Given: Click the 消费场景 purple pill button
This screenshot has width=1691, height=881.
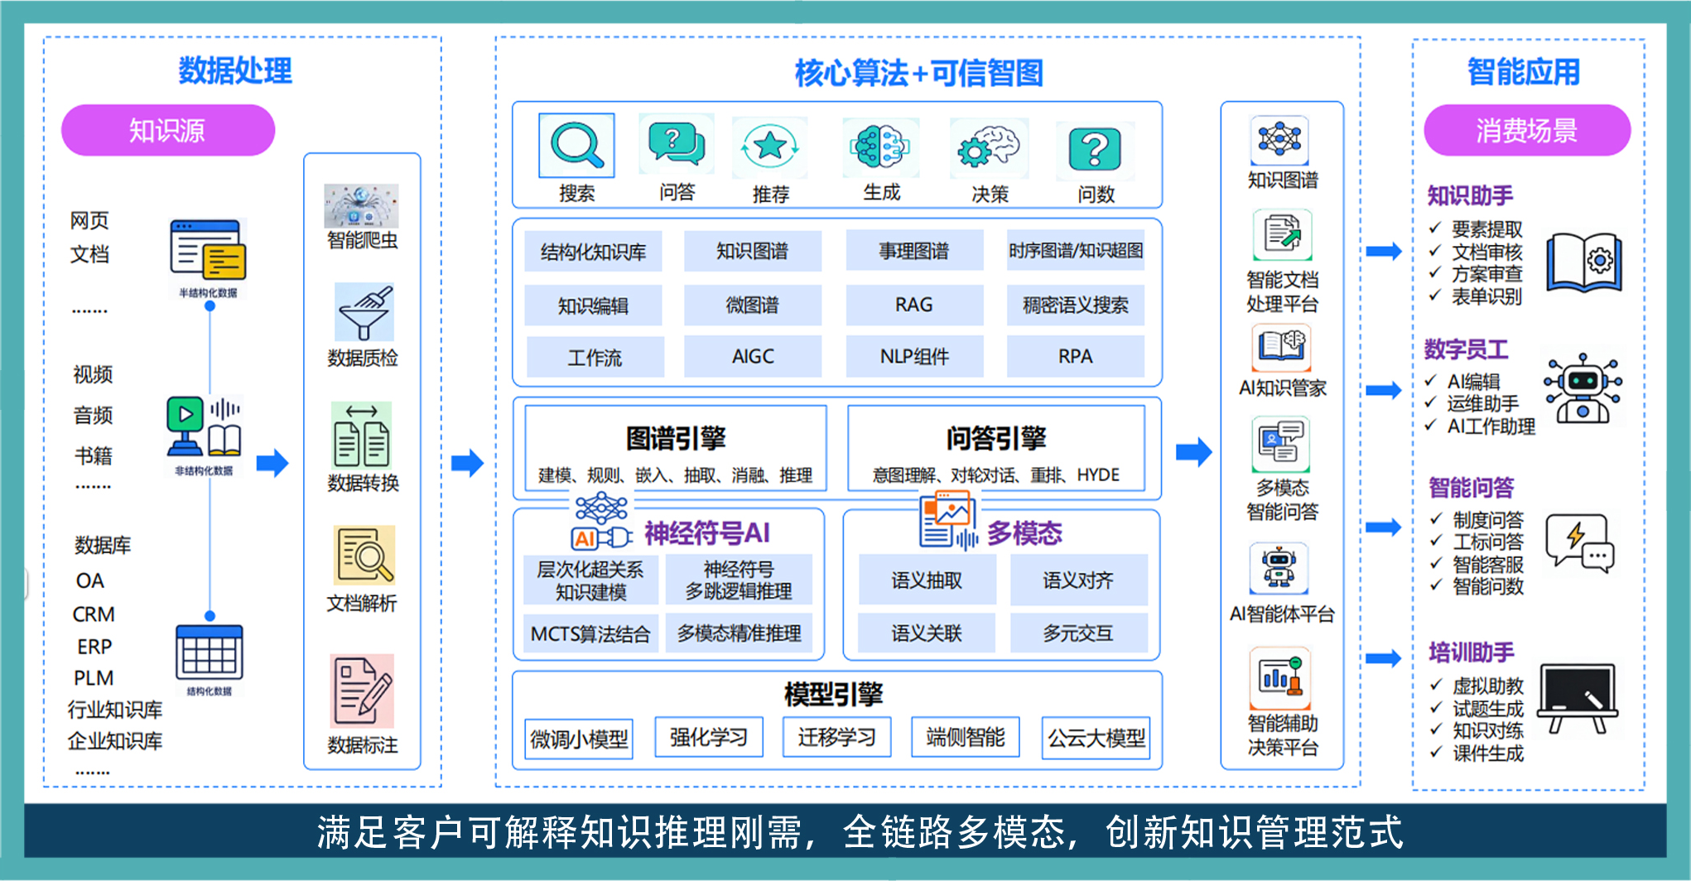Looking at the screenshot, I should coord(1527,130).
